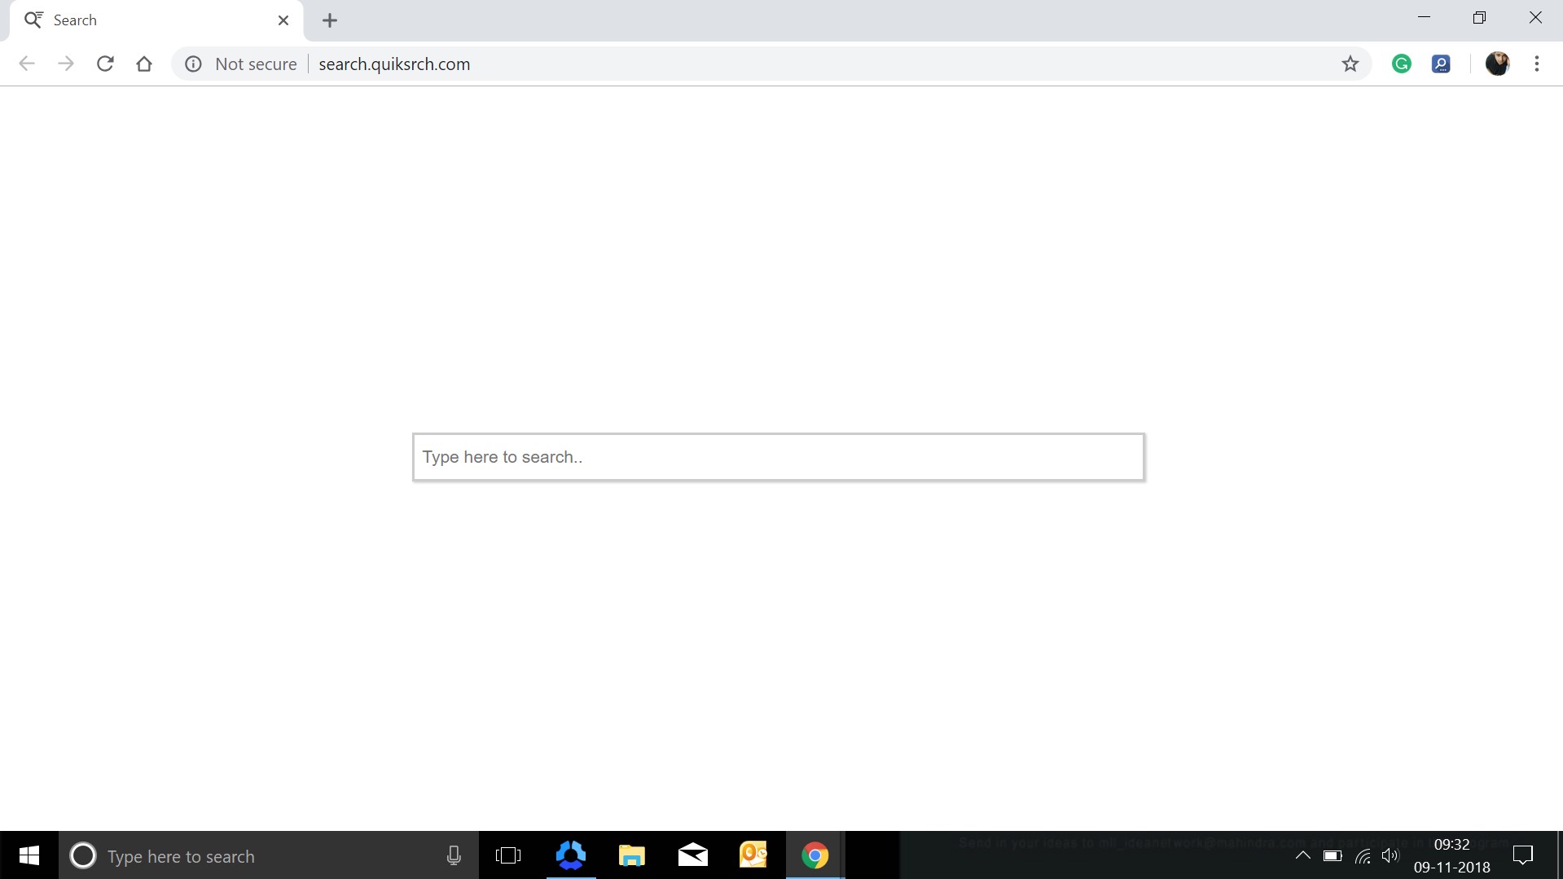This screenshot has height=879, width=1563.
Task: Open the Start menu
Action: (x=29, y=855)
